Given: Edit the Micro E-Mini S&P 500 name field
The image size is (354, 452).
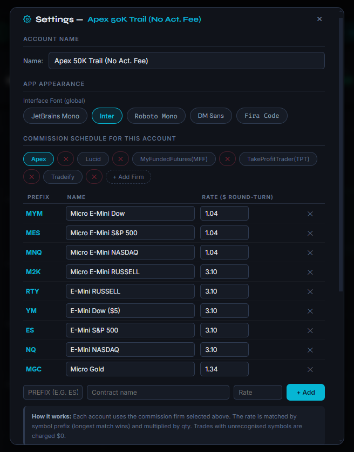Looking at the screenshot, I should (x=130, y=233).
